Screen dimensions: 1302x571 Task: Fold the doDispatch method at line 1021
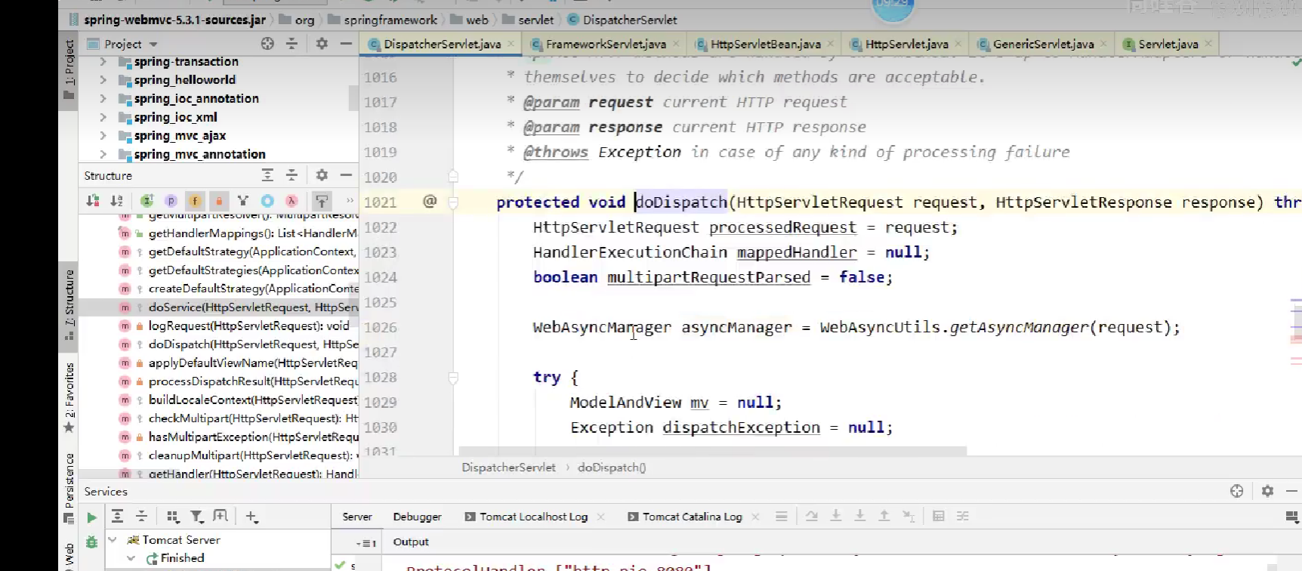coord(453,202)
